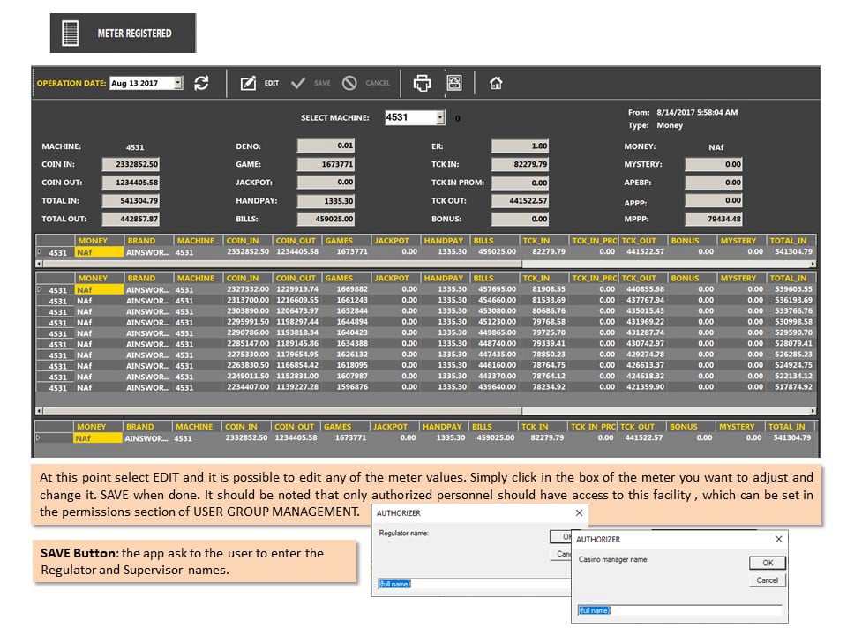Screen dimensions: 847x635
Task: Click the COIN IN value field
Action: [x=131, y=164]
